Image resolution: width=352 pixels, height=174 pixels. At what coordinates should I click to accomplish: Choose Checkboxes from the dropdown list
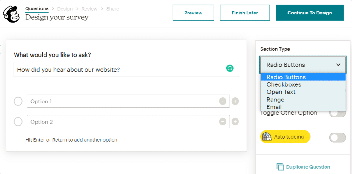303,84
